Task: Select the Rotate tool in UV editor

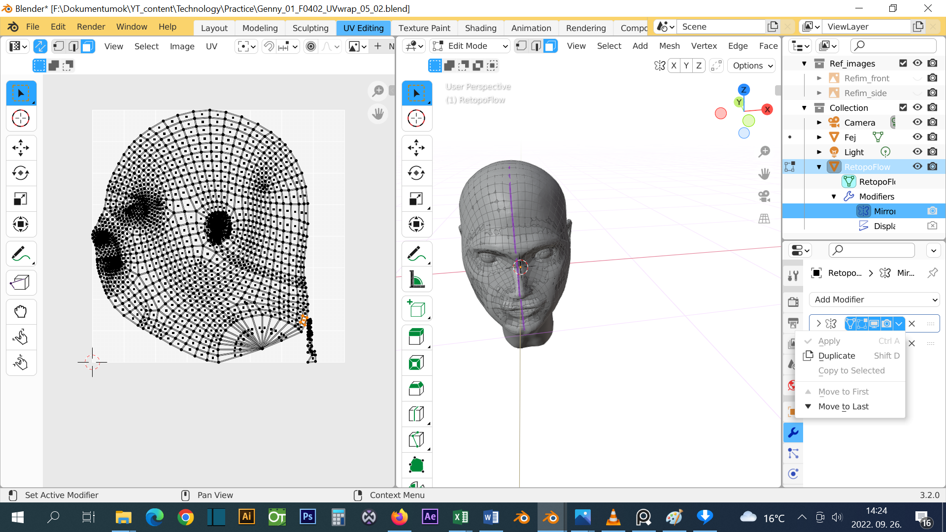Action: click(21, 173)
